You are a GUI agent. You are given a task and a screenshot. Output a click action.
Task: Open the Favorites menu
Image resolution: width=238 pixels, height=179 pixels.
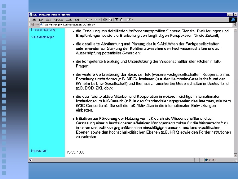click(x=59, y=20)
